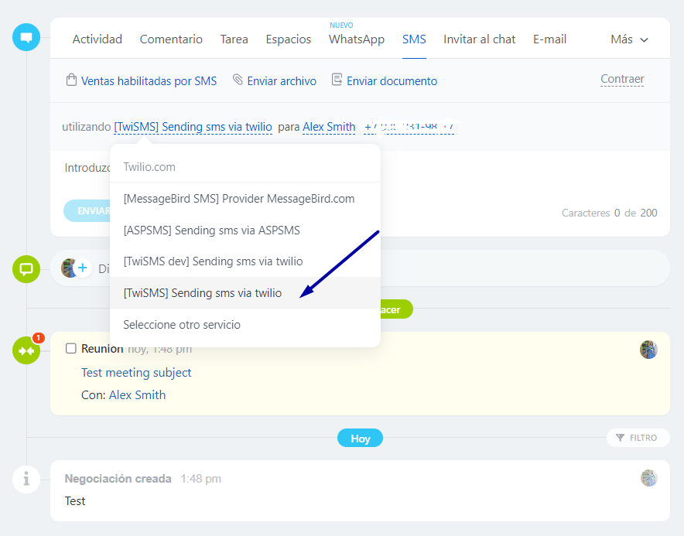Choose ASPSMS sending service option
The image size is (684, 536).
(x=211, y=230)
